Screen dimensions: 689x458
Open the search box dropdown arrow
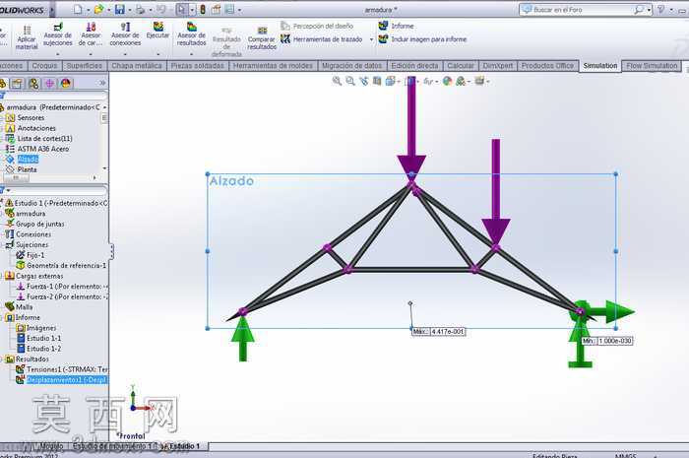pos(649,10)
